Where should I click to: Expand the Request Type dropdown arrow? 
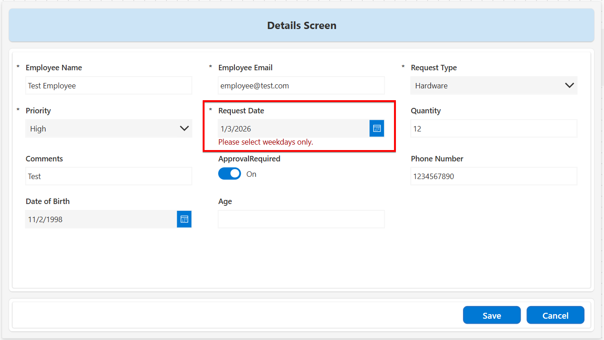point(570,86)
